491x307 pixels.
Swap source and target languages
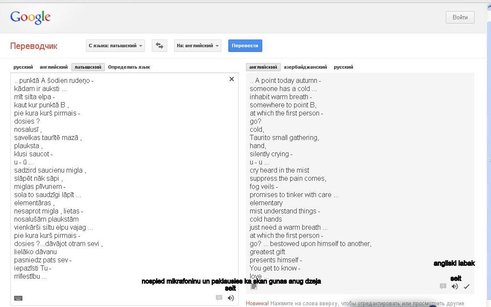tap(160, 46)
